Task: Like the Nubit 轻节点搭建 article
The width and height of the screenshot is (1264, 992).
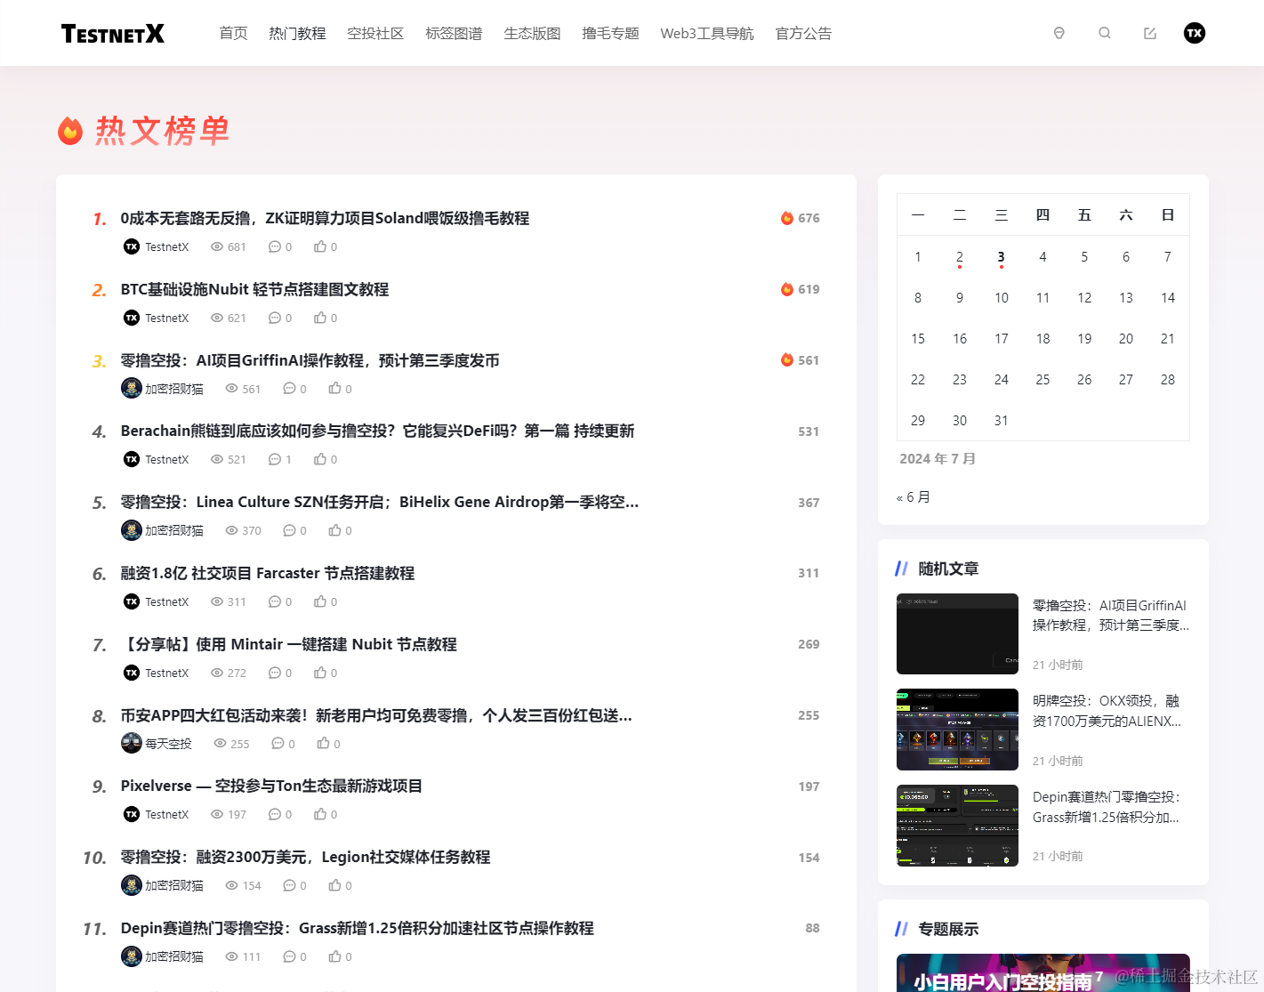Action: pos(322,317)
